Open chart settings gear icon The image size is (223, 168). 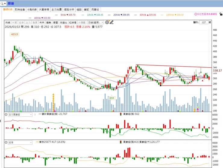click(107, 22)
